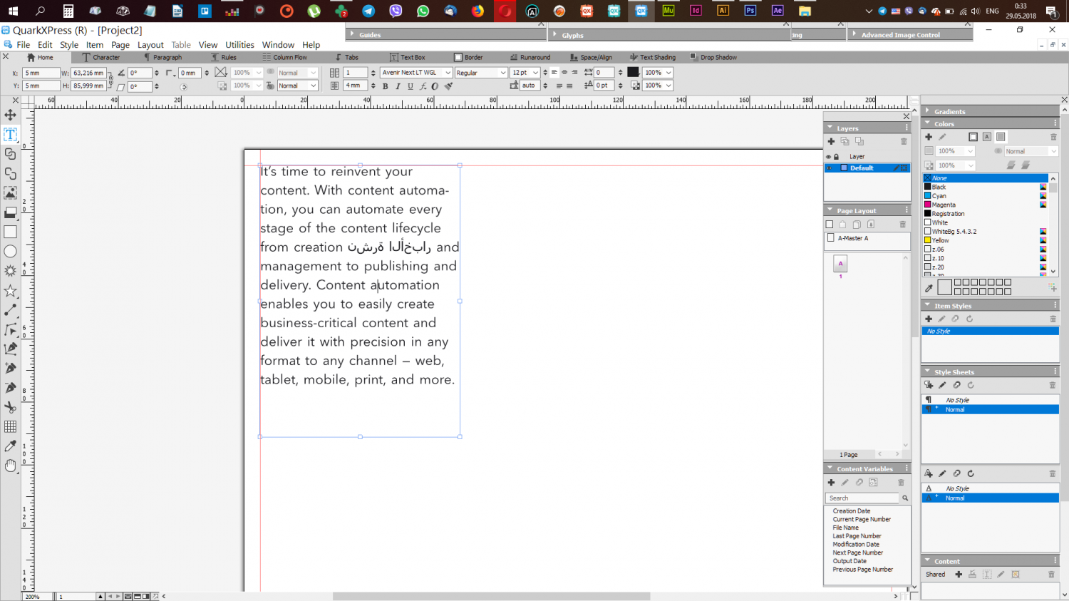This screenshot has height=601, width=1069.
Task: Toggle visibility of the Default layer
Action: [829, 168]
